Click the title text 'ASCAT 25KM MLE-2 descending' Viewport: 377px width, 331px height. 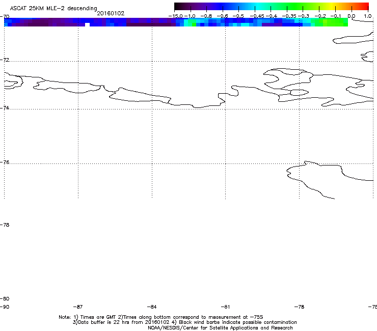click(x=53, y=8)
